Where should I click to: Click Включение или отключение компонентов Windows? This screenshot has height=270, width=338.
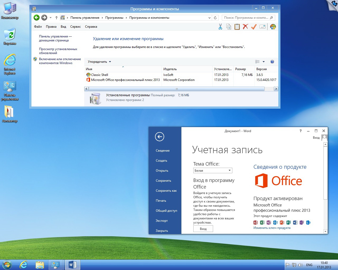click(60, 61)
